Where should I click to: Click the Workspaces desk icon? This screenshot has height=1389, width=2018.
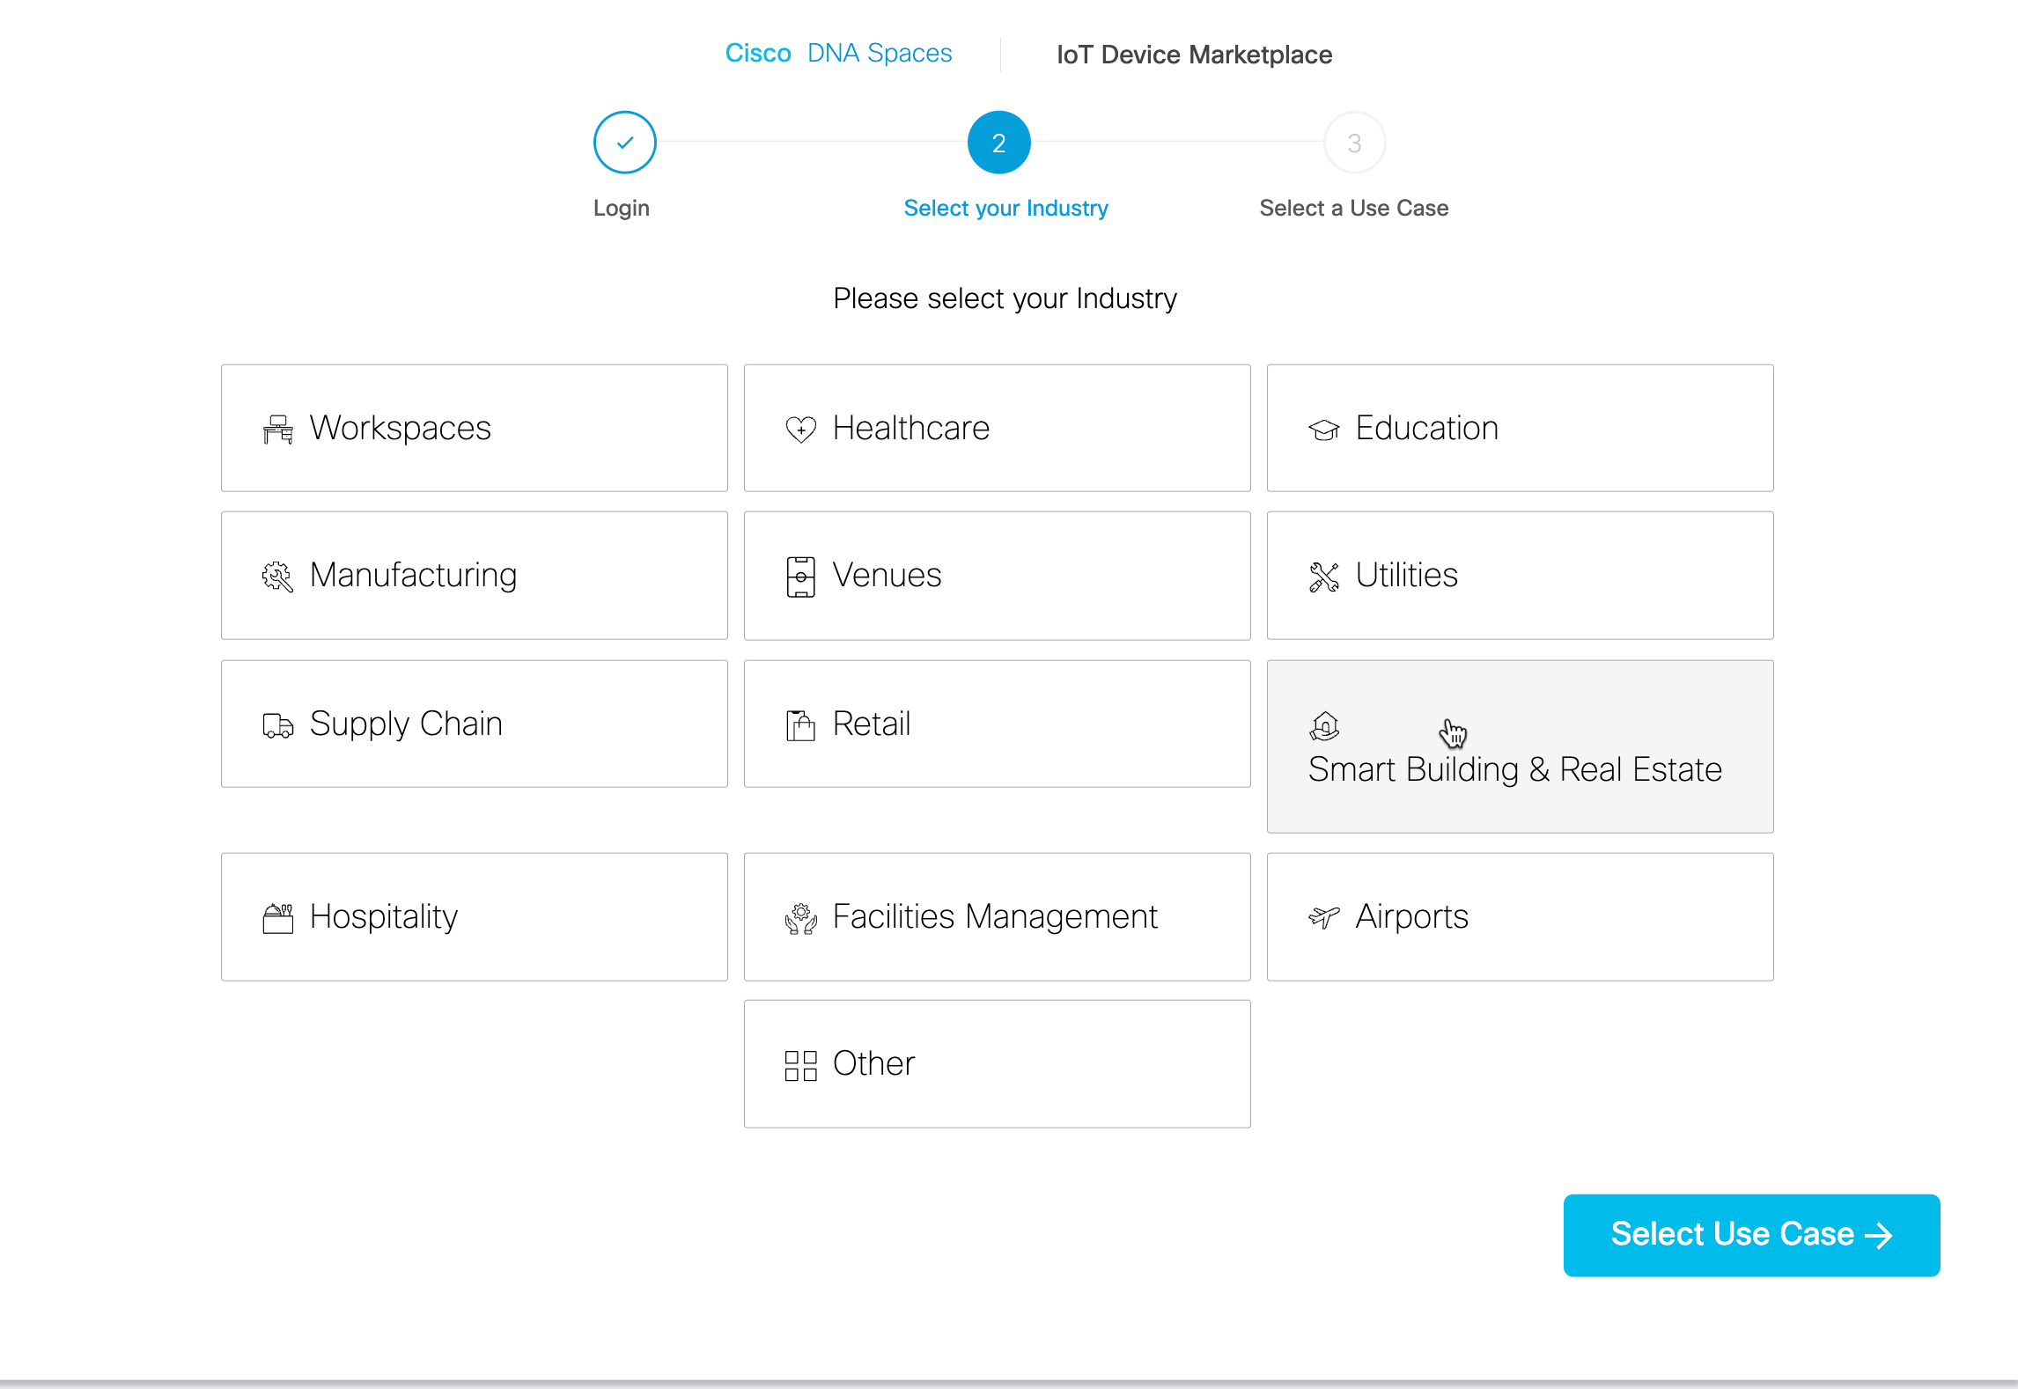[x=277, y=430]
